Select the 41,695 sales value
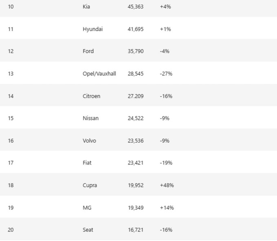277x241 pixels. 135,29
